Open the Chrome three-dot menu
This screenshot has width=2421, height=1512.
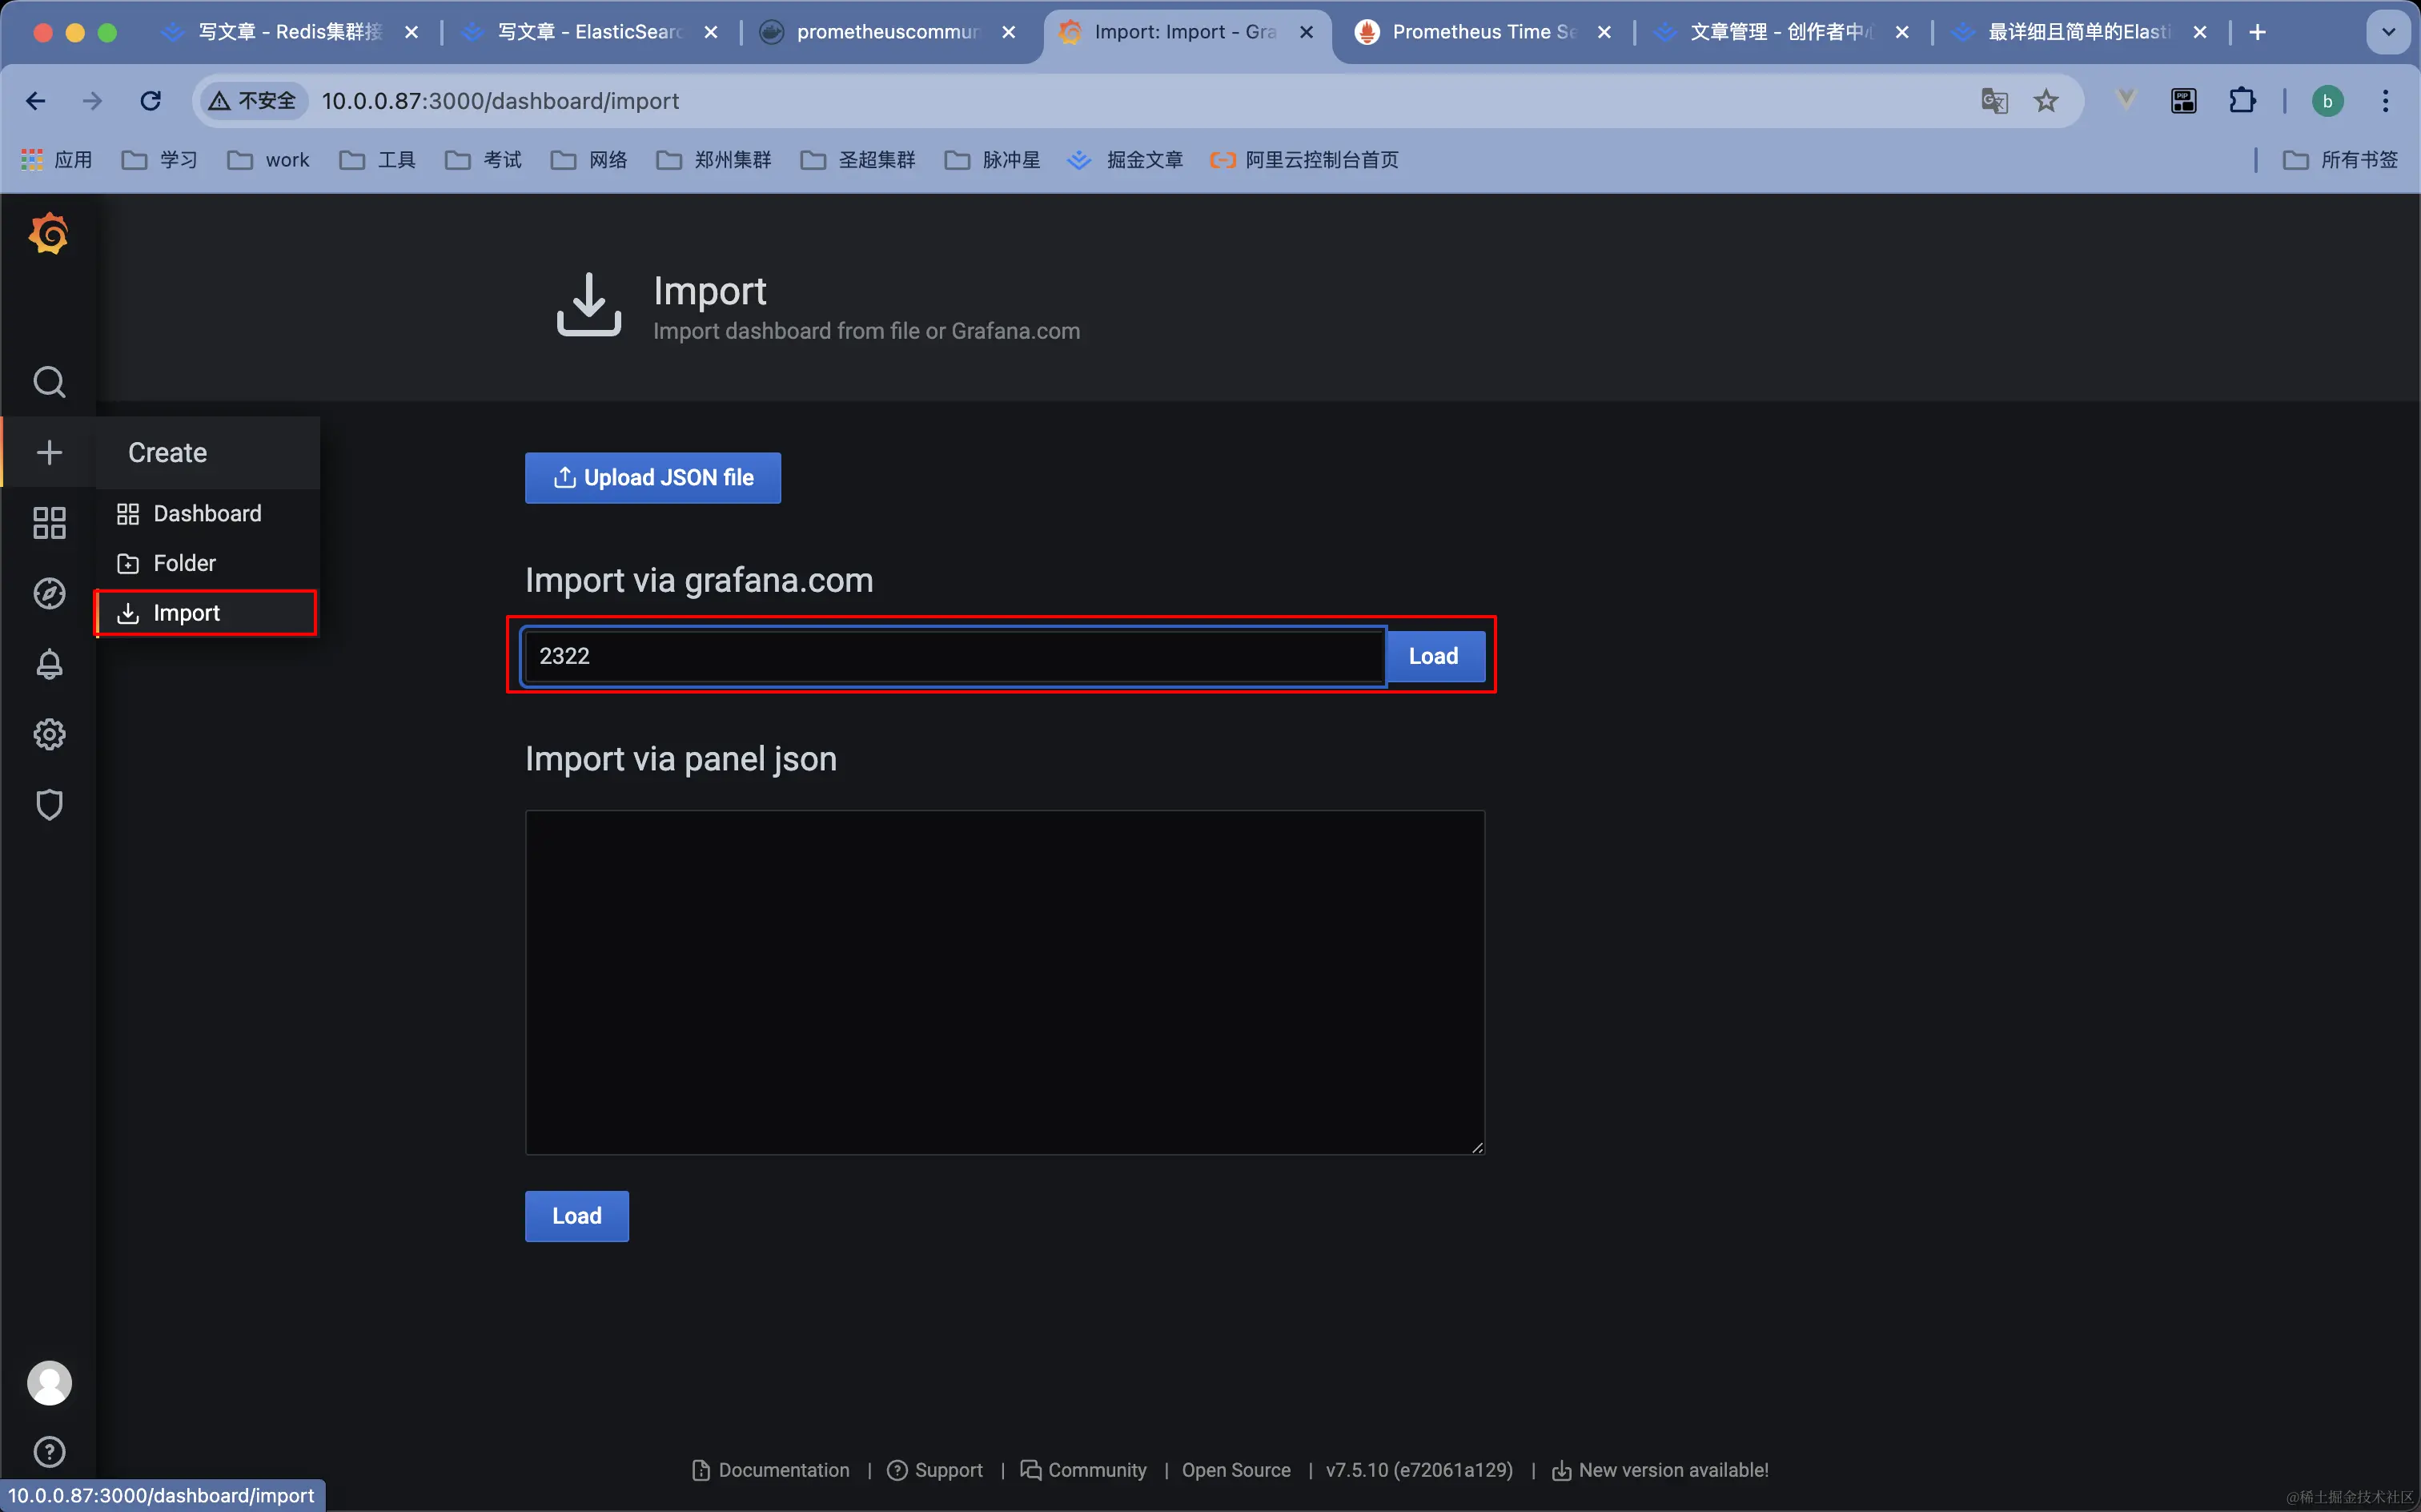tap(2386, 101)
